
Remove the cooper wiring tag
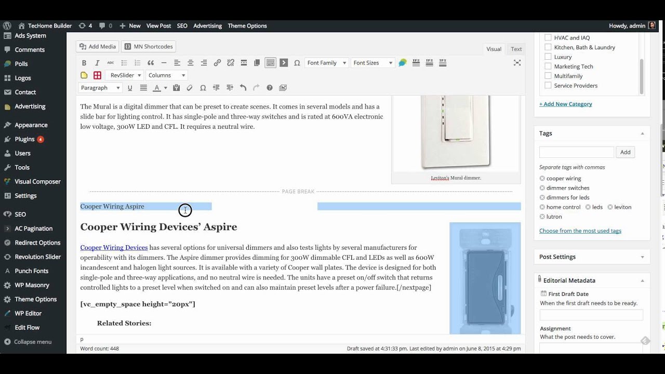(542, 179)
